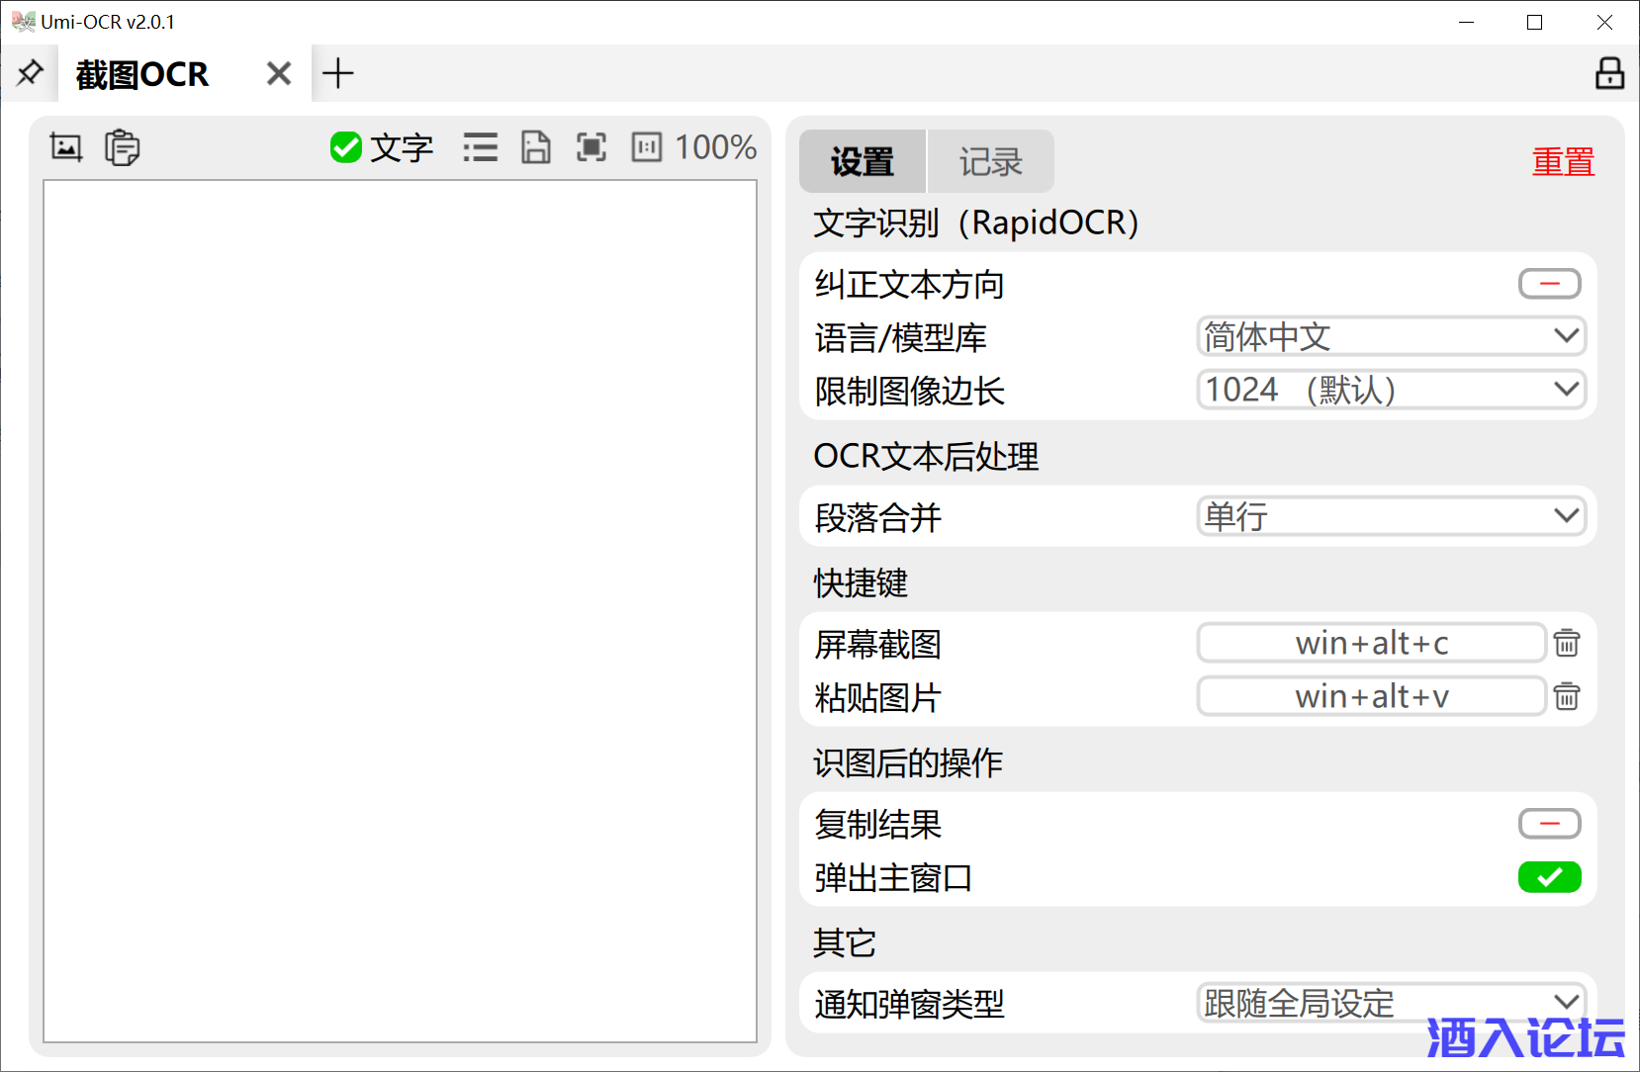This screenshot has width=1640, height=1072.
Task: Close the 截图OCR tab
Action: (x=279, y=73)
